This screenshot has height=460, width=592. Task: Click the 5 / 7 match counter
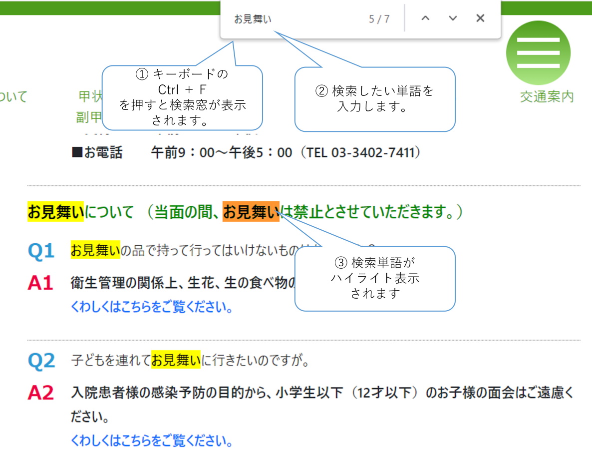point(379,19)
